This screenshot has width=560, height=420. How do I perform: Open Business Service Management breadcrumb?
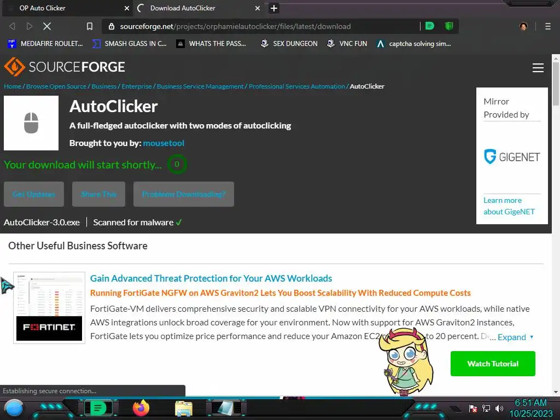pyautogui.click(x=200, y=86)
